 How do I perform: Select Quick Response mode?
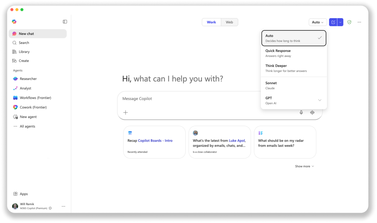[294, 53]
